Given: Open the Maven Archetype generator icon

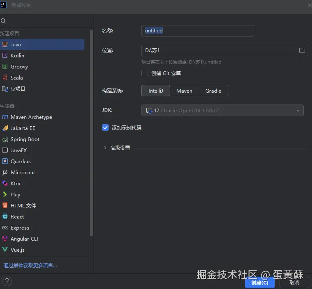Looking at the screenshot, I should pos(5,117).
